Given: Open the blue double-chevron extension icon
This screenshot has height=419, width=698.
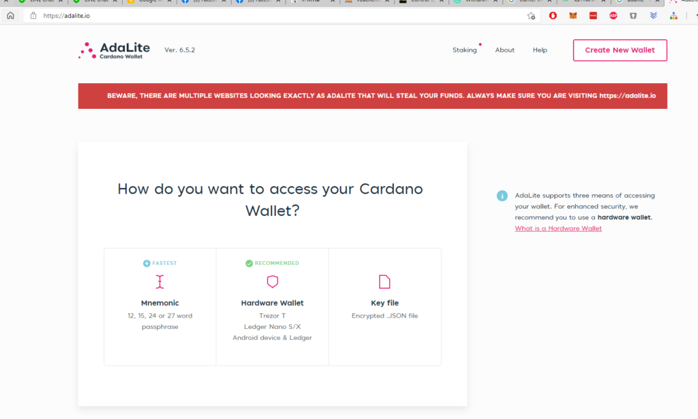Looking at the screenshot, I should point(654,16).
